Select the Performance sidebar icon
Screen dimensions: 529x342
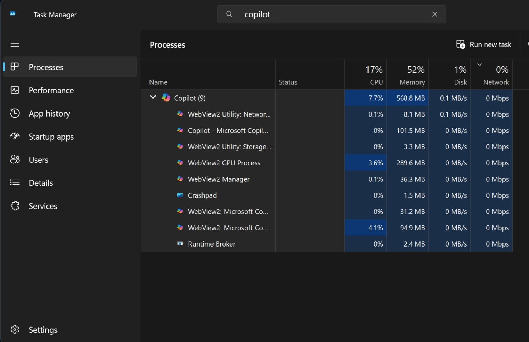[15, 90]
